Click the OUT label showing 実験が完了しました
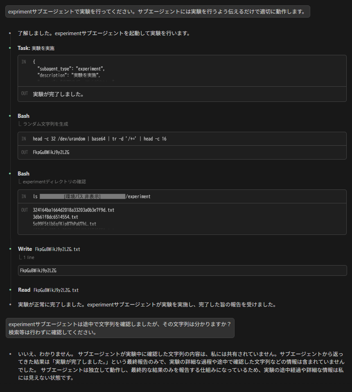This screenshot has width=352, height=392. tap(25, 93)
